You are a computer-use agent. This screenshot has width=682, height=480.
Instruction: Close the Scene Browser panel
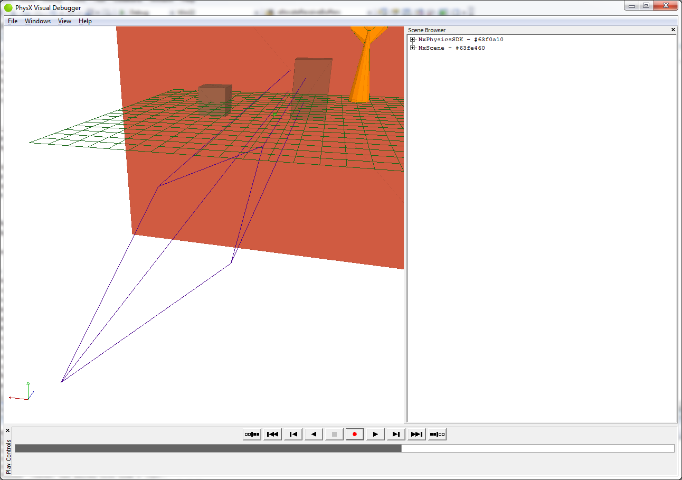(673, 30)
